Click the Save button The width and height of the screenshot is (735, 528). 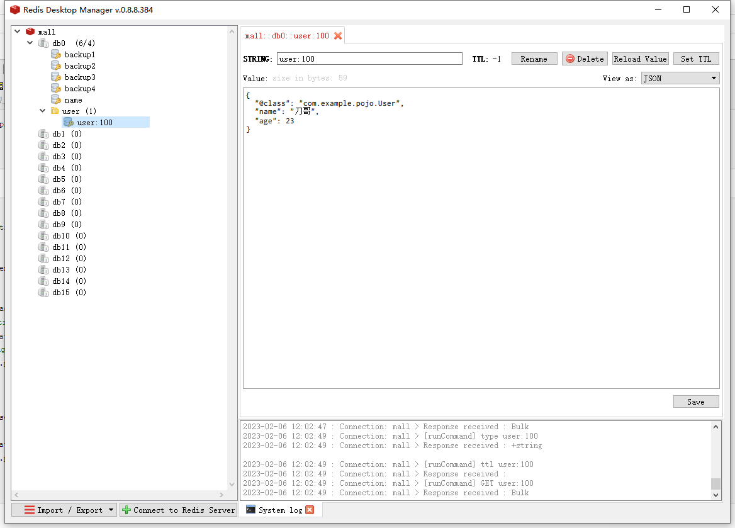[696, 402]
